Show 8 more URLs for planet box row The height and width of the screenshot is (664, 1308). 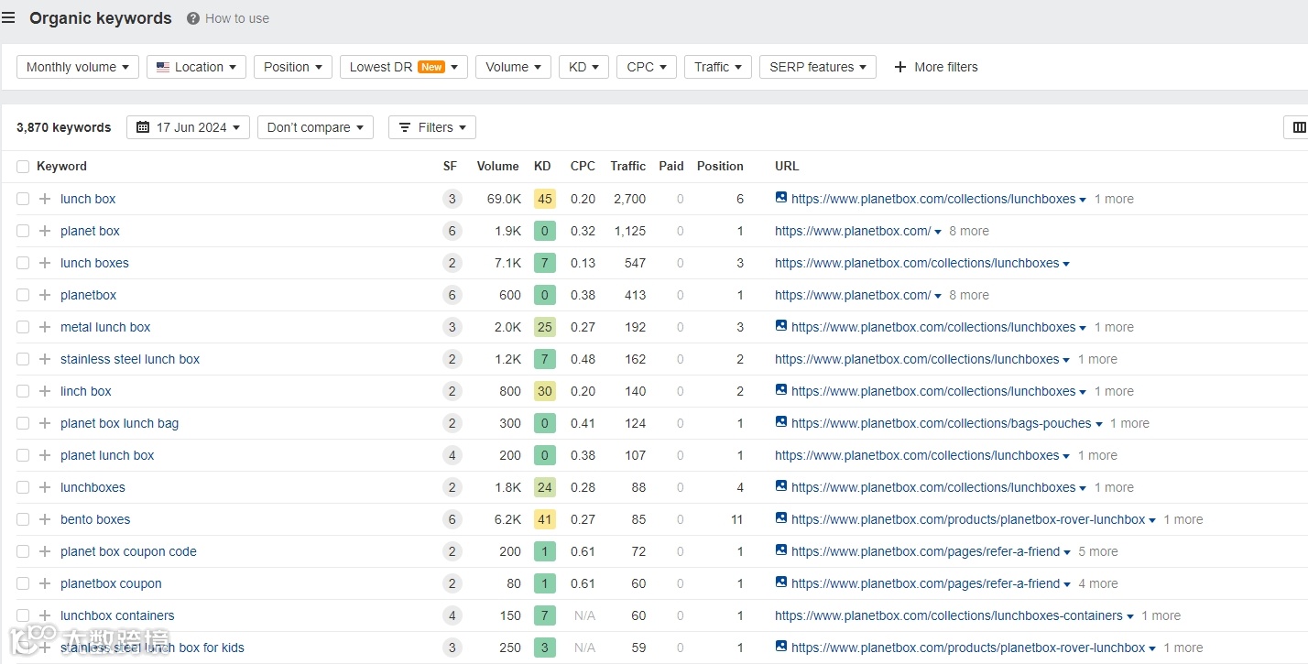pos(969,231)
